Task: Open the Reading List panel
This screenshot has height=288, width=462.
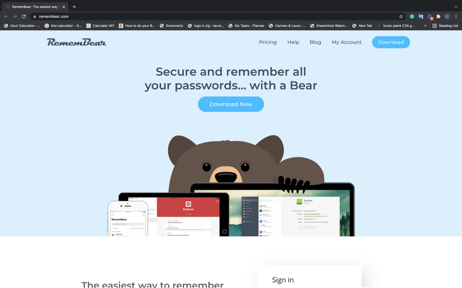Action: tap(445, 26)
